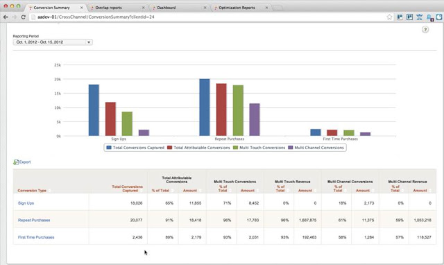The height and width of the screenshot is (265, 444).
Task: Bookmark page with the star icon
Action: (389, 17)
